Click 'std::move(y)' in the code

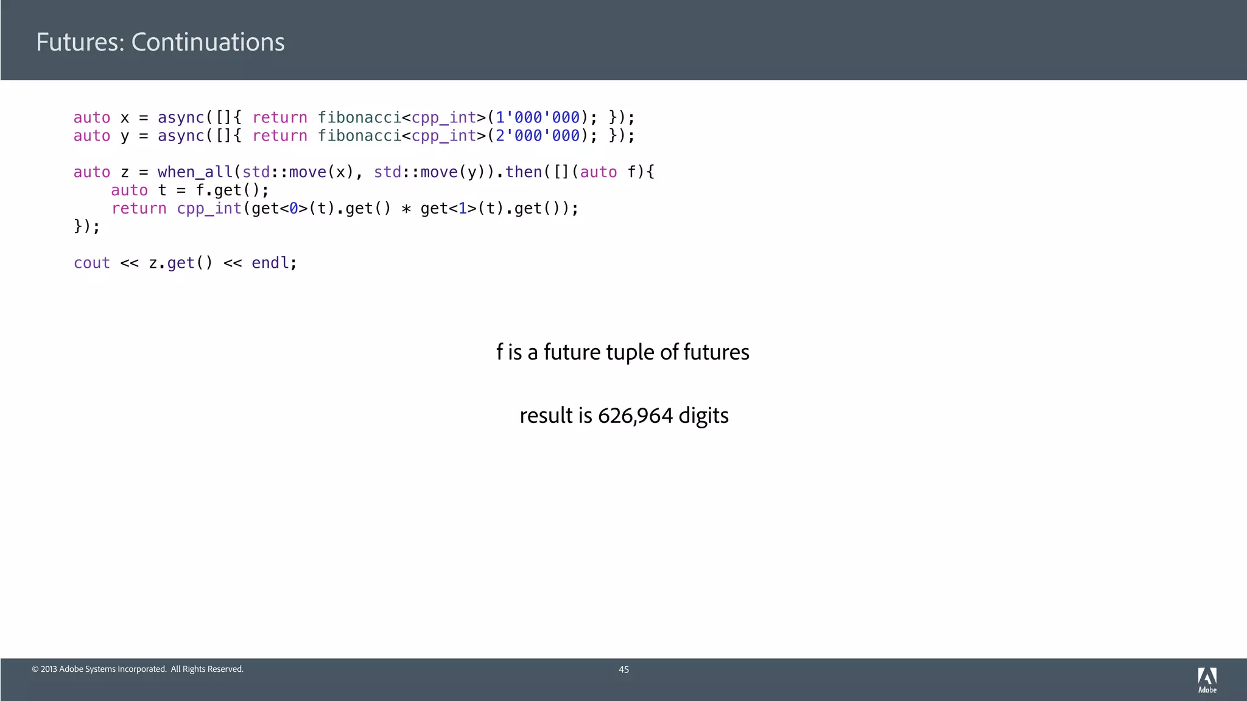(429, 172)
